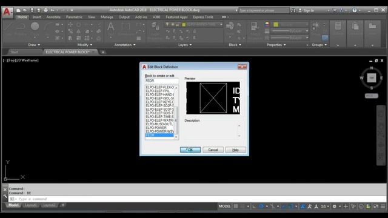Screen dimensions: 388x218
Task: Switch to the Insert ribbon tab
Action: 36,17
